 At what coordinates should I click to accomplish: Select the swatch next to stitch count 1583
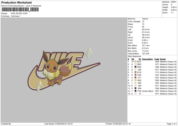tap(136, 75)
